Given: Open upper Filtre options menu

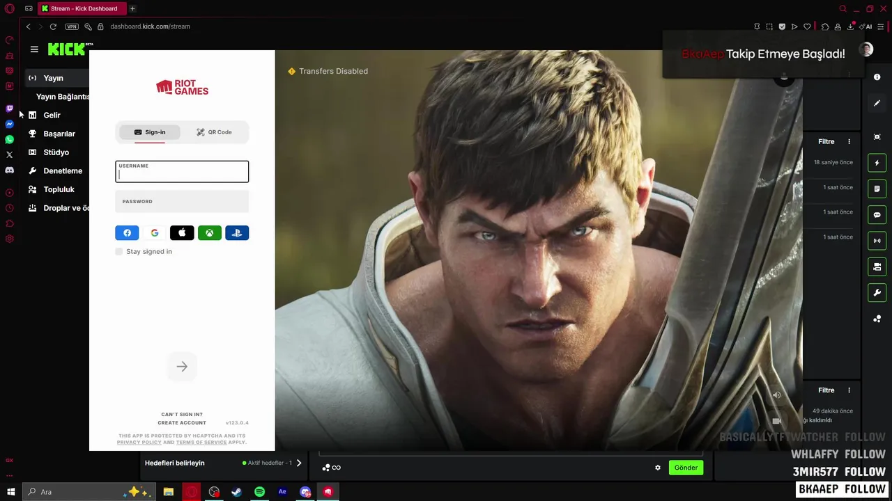Looking at the screenshot, I should pos(849,141).
